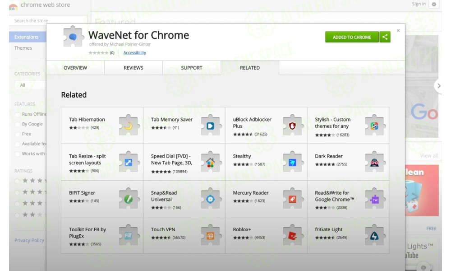Image resolution: width=451 pixels, height=271 pixels.
Task: Focus the Search the store field
Action: [x=48, y=20]
